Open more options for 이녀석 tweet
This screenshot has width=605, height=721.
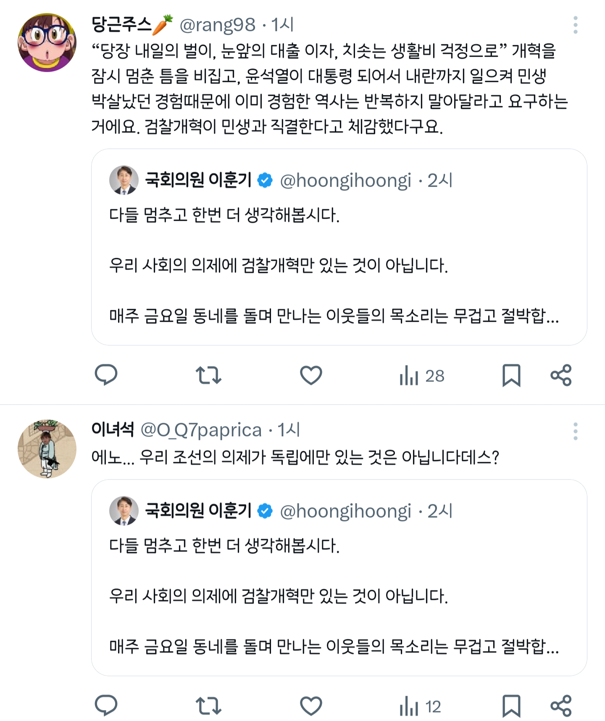(x=575, y=432)
